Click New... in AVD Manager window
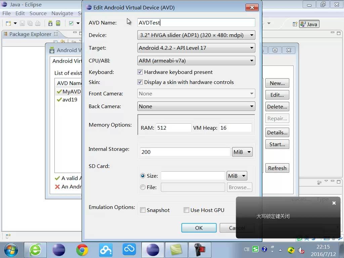 pos(277,83)
